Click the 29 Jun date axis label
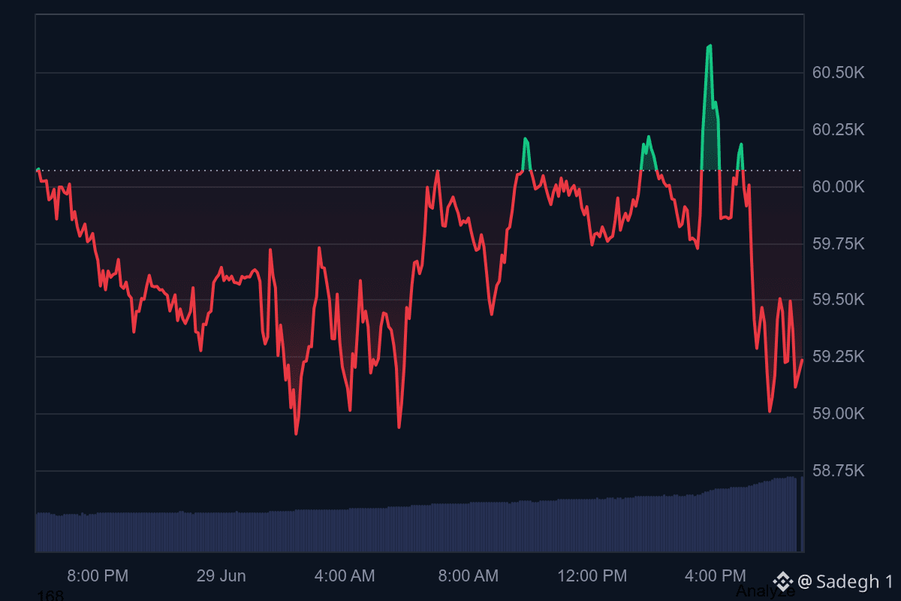The image size is (901, 601). point(221,576)
